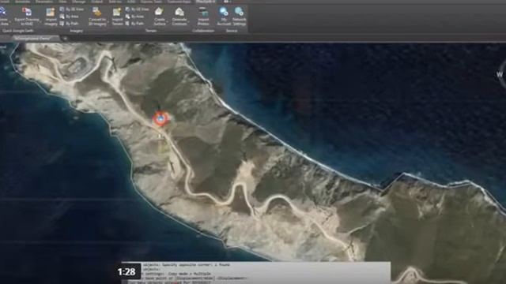Switch to the Plex.Earth 4 ribbon tab
506x284 pixels.
pos(206,2)
